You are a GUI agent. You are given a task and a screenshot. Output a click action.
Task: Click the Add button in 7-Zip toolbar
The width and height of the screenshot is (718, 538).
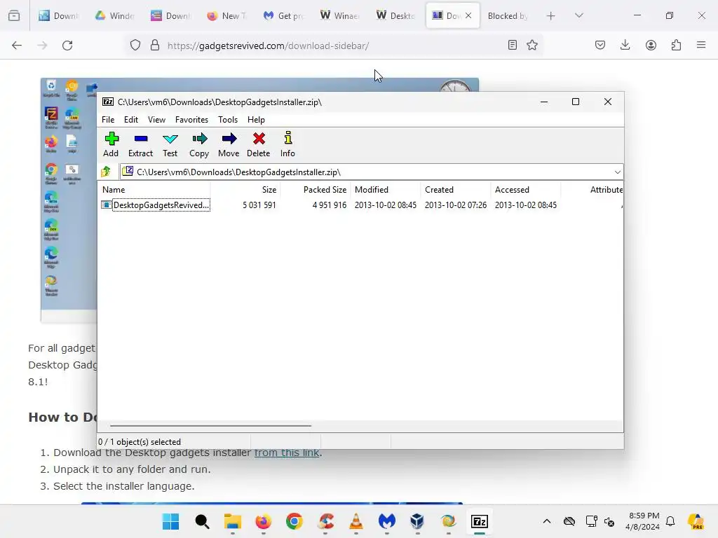pyautogui.click(x=111, y=144)
